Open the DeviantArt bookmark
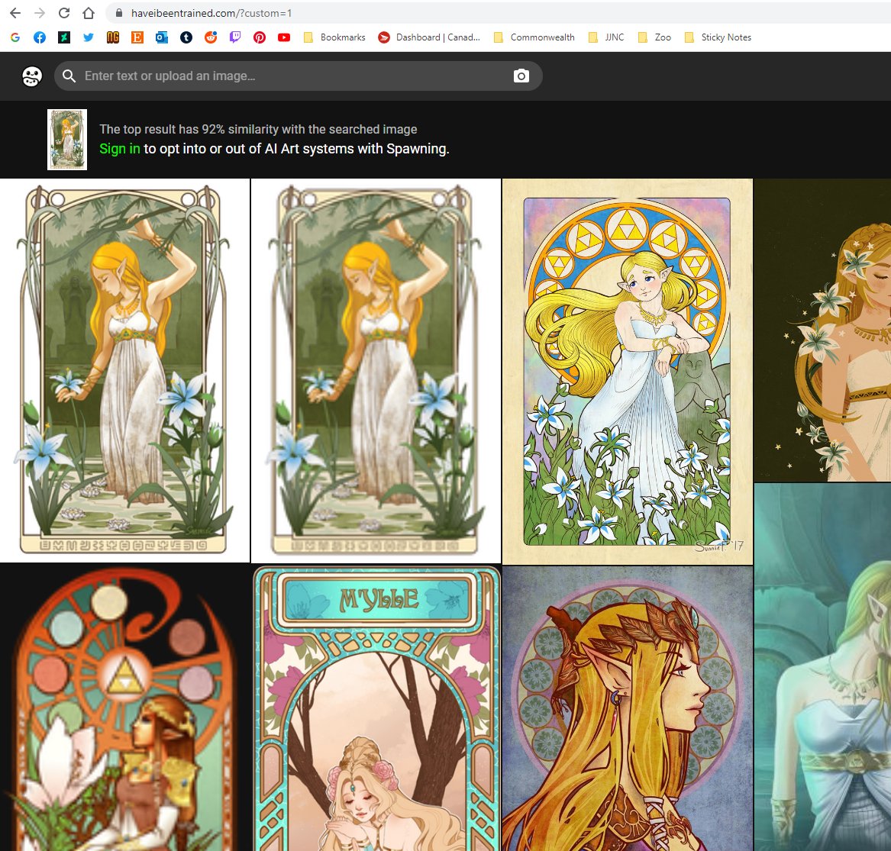This screenshot has width=891, height=851. pyautogui.click(x=64, y=37)
